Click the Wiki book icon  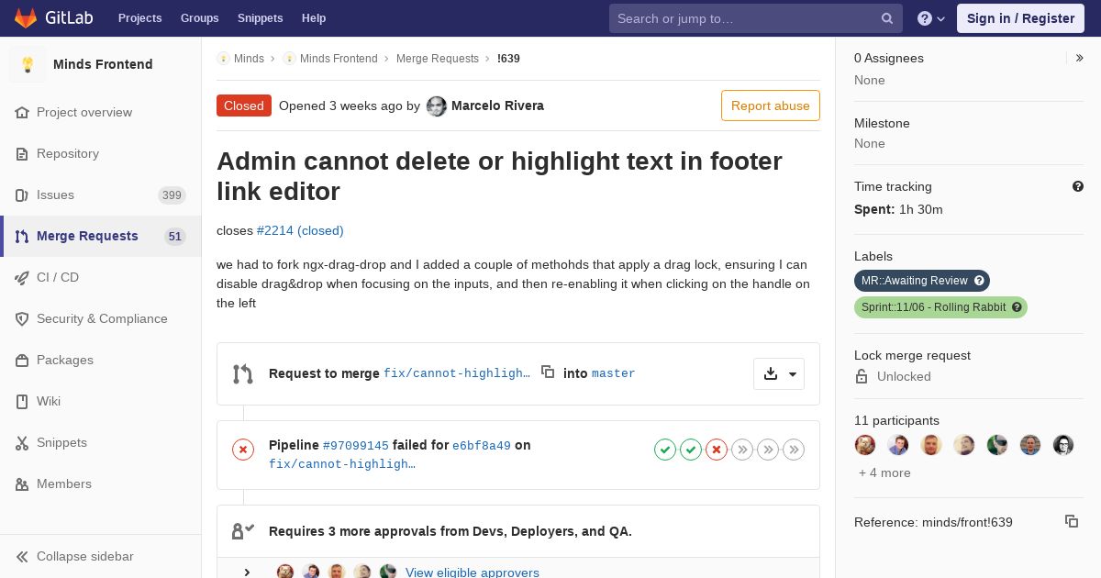pyautogui.click(x=22, y=401)
